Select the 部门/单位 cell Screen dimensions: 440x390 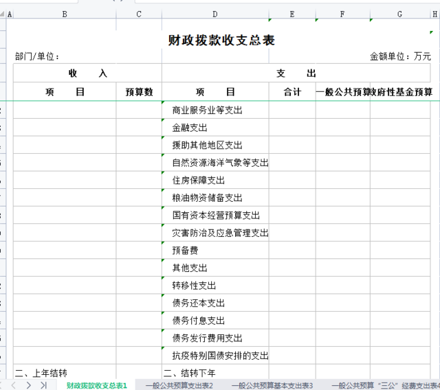point(38,56)
